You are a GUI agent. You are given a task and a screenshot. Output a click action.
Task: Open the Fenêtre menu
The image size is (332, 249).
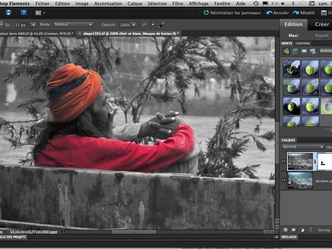(x=222, y=3)
